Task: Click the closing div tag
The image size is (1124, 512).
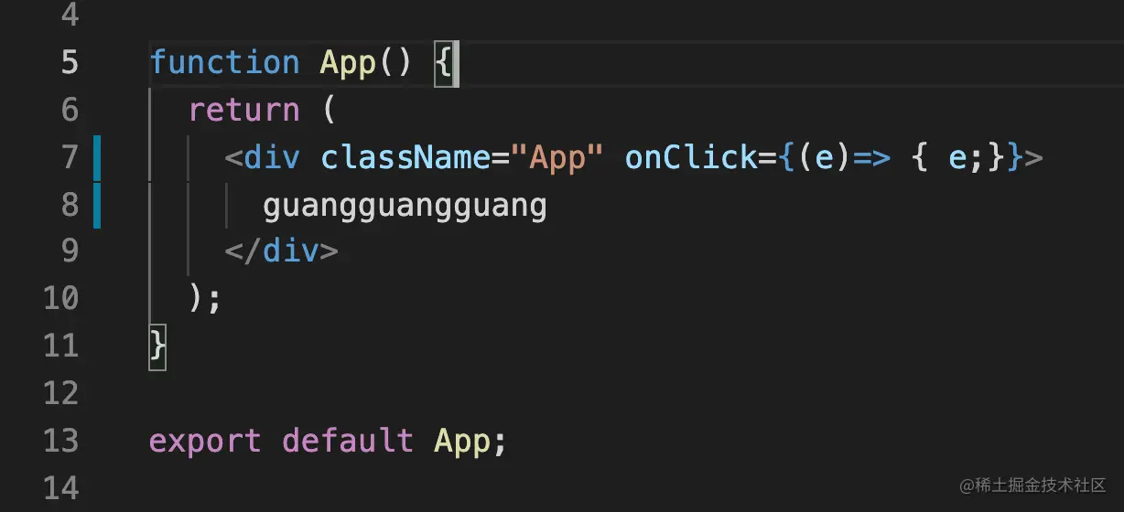Action: click(x=281, y=251)
